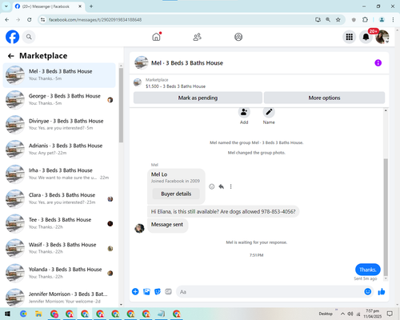Go to the Home feed icon
Viewport: 400px width, 320px height.
(x=157, y=37)
